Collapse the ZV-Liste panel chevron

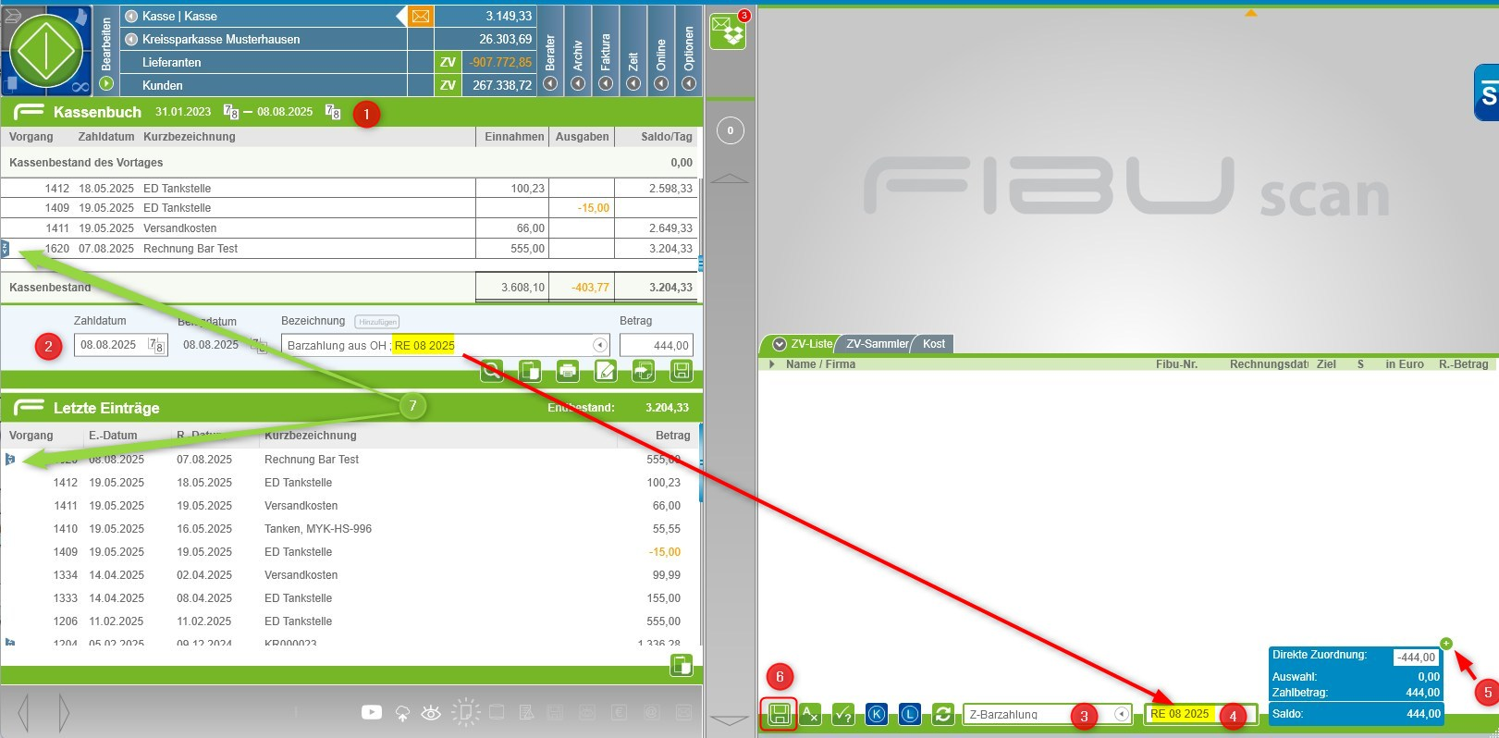[780, 344]
